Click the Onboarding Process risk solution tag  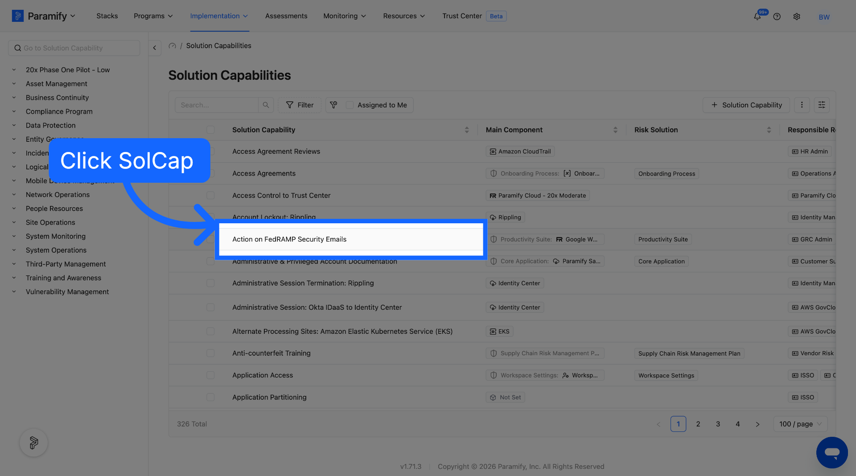click(x=667, y=173)
